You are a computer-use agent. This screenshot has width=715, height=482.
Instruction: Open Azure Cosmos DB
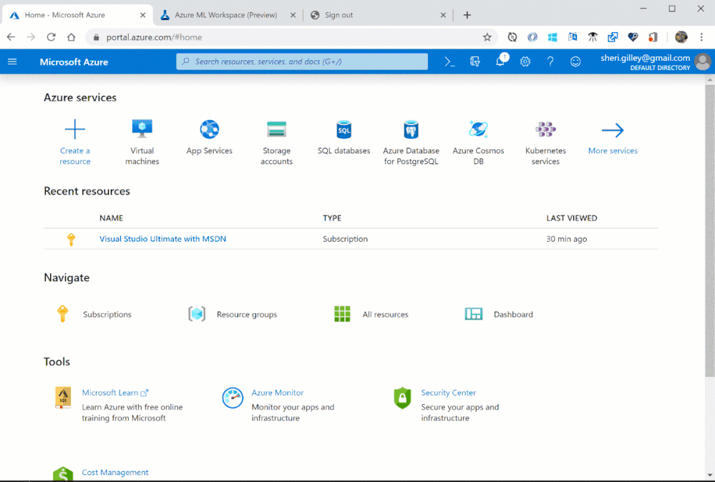pyautogui.click(x=478, y=130)
